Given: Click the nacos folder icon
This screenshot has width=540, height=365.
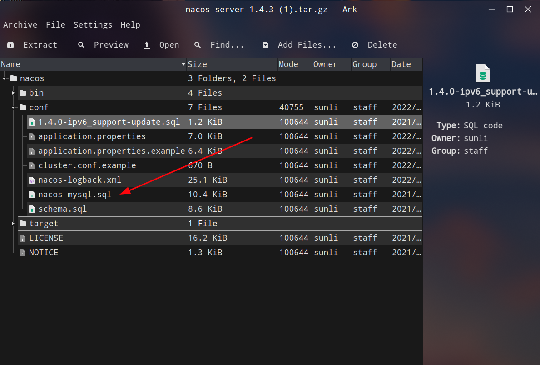Looking at the screenshot, I should [14, 78].
